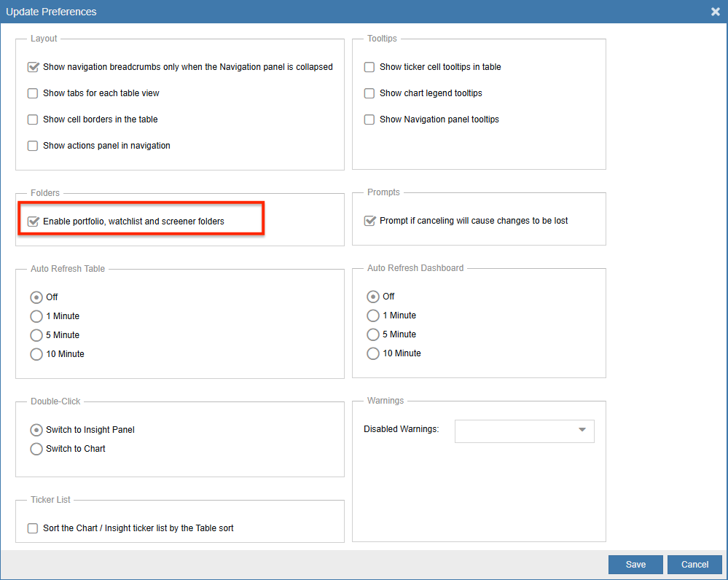Set double-click to Switch to Chart
The height and width of the screenshot is (580, 728).
[36, 449]
